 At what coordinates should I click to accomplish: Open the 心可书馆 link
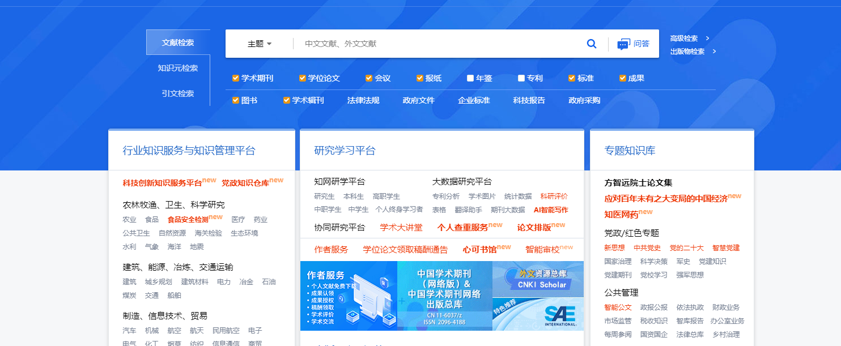tap(479, 249)
